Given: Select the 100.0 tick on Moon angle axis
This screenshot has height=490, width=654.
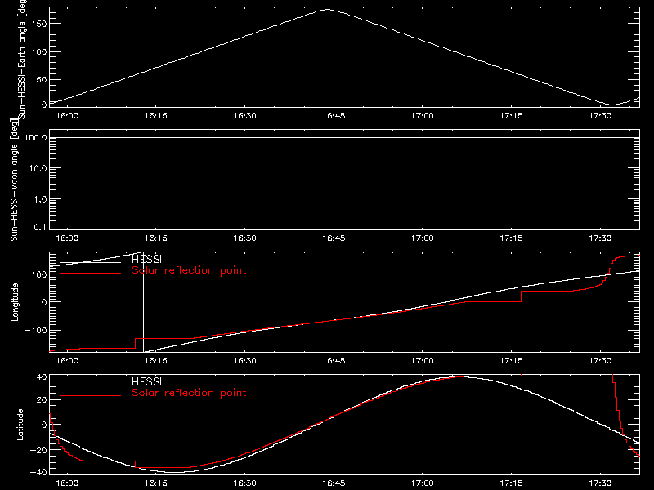Looking at the screenshot, I should click(35, 138).
